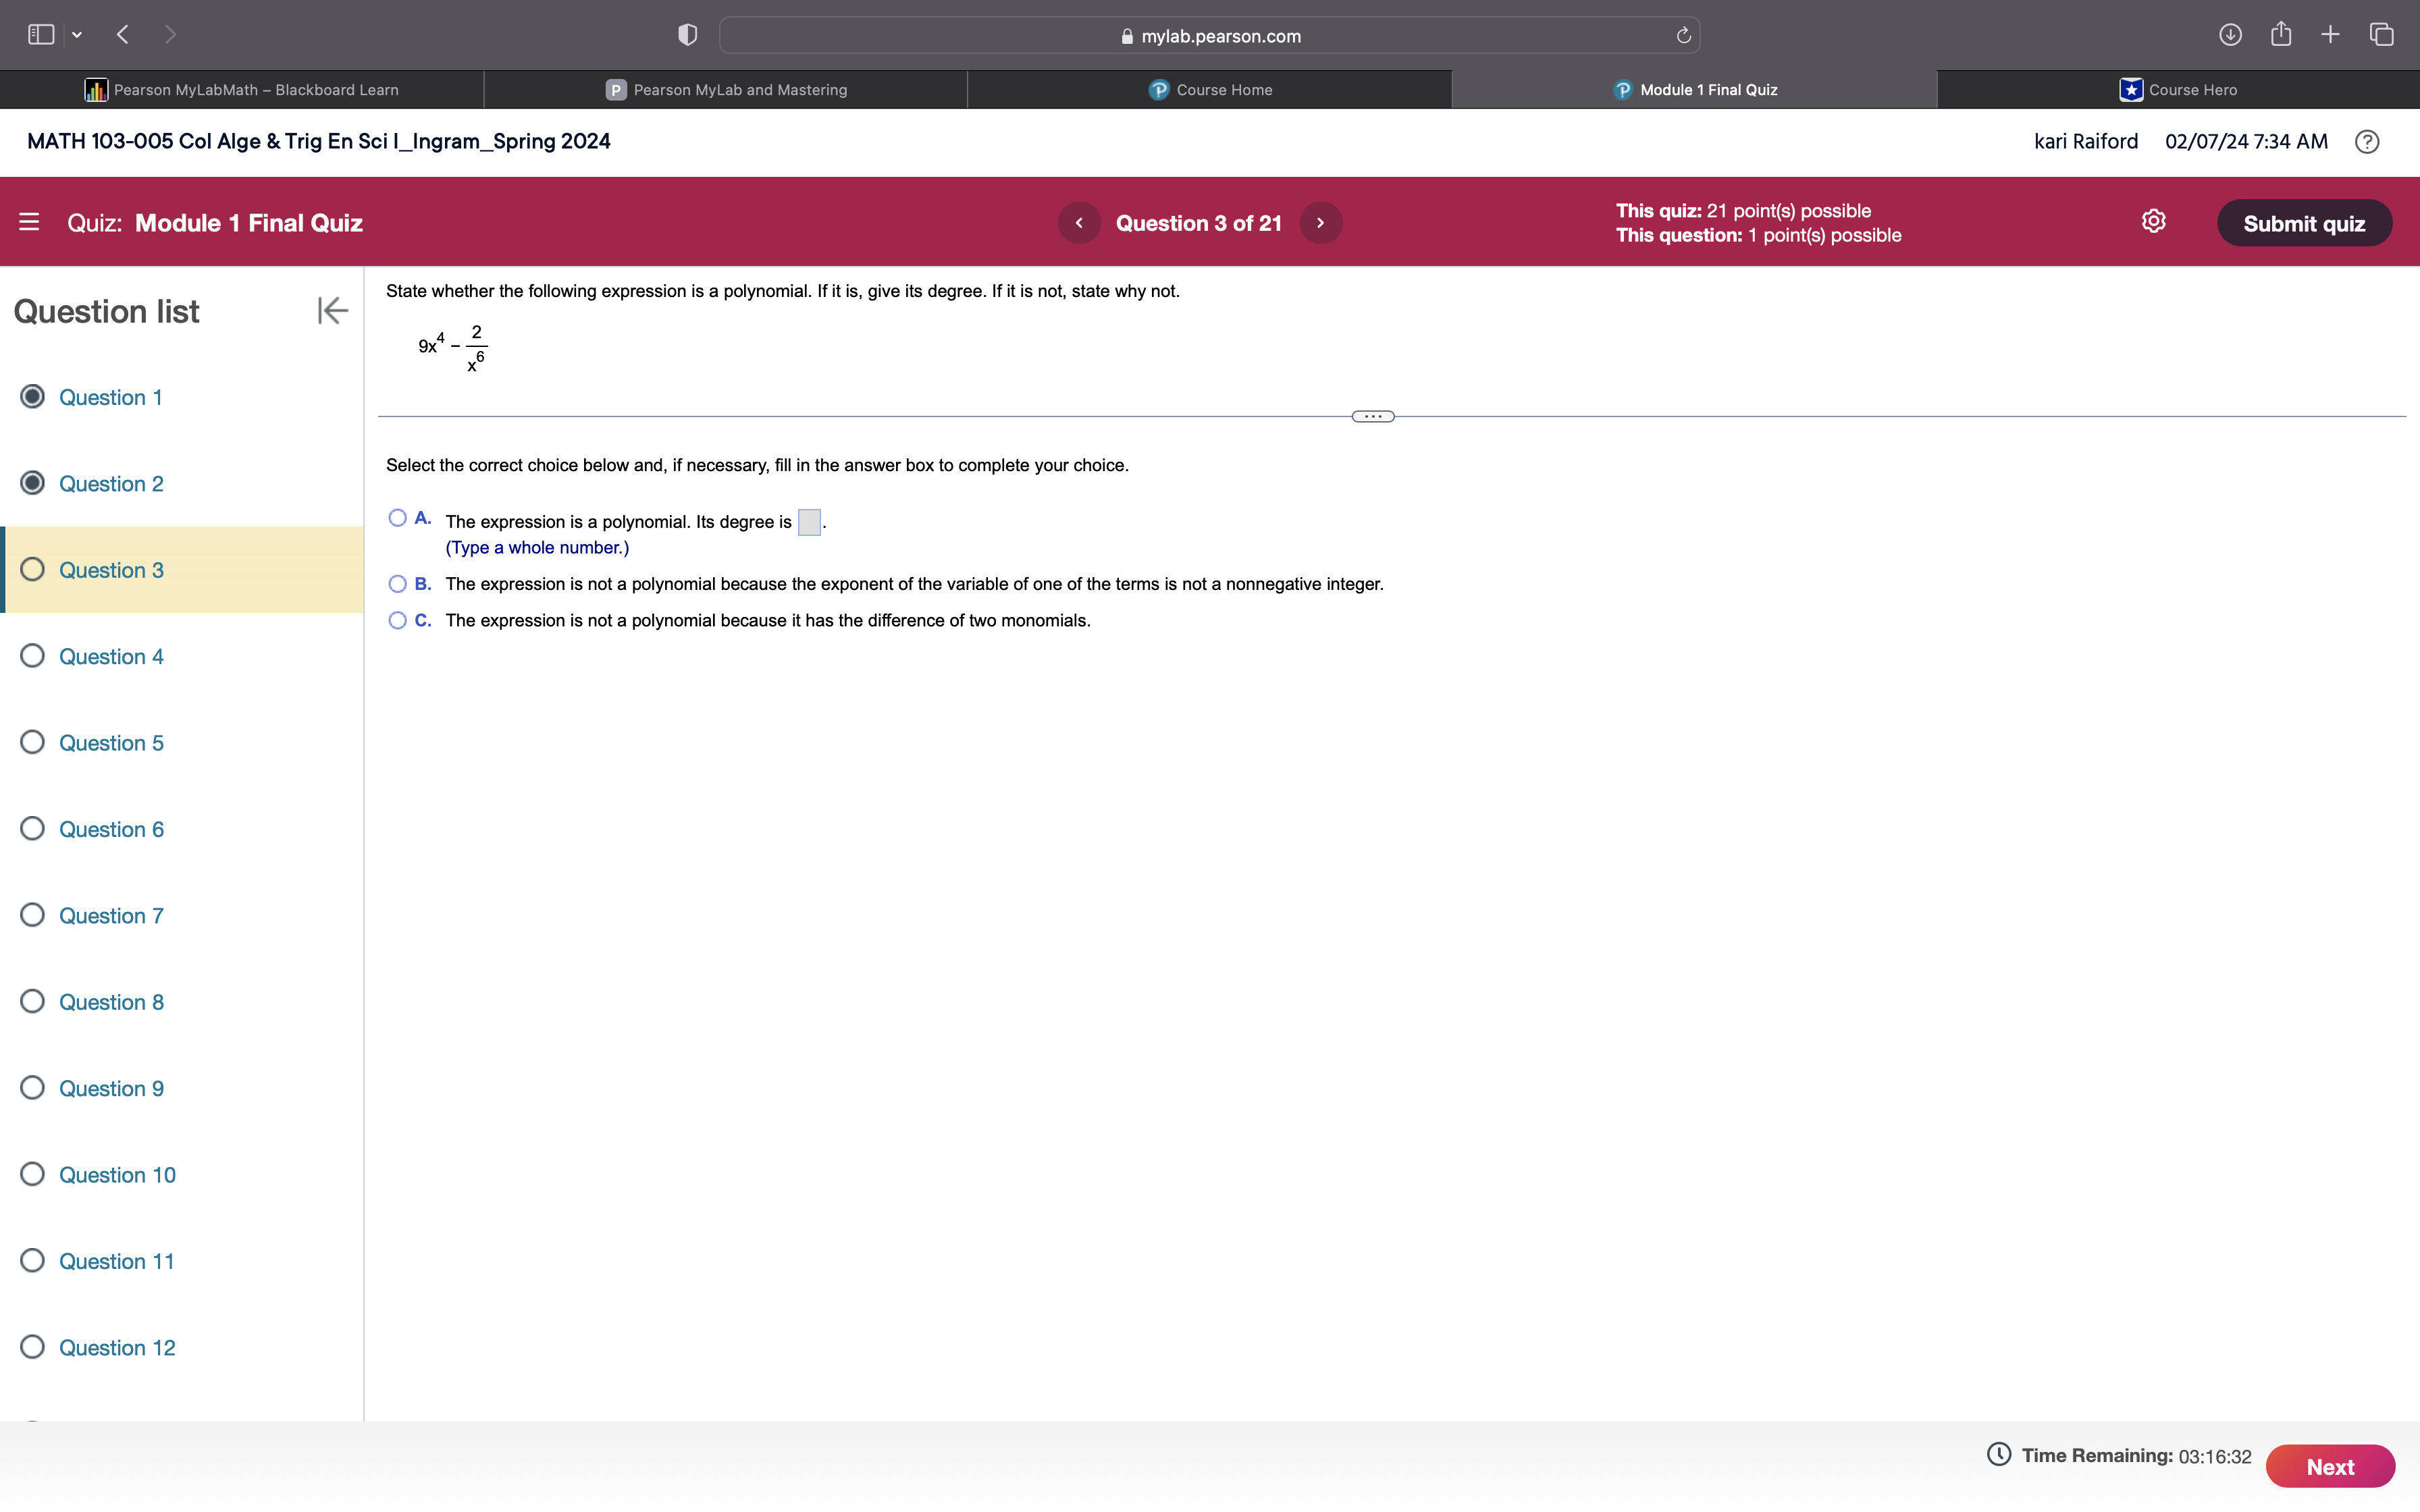Go to the previous question with the arrow

pos(1079,223)
